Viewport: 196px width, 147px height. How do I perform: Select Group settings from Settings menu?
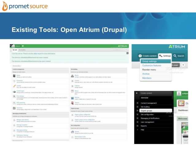click(x=156, y=61)
